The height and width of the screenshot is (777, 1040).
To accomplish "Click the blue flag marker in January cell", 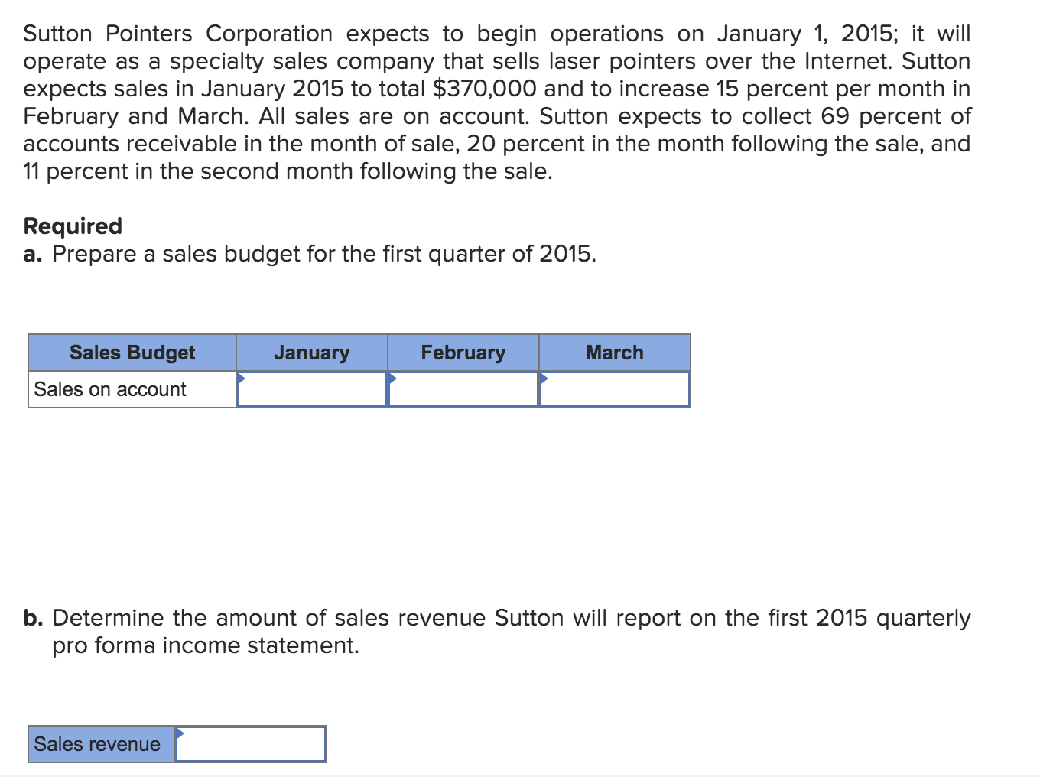I will click(x=242, y=376).
